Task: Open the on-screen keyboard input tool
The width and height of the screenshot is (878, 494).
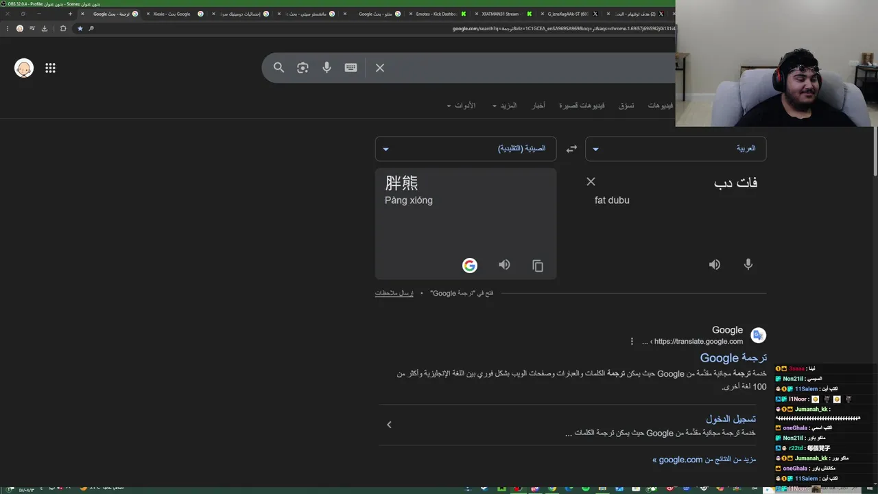Action: coord(351,67)
